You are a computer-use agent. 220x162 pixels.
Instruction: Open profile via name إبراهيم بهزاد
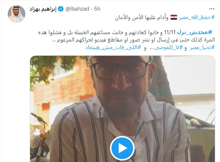(x=43, y=9)
